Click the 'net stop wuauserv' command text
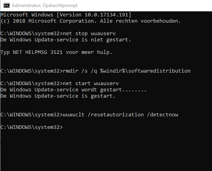 89,34
